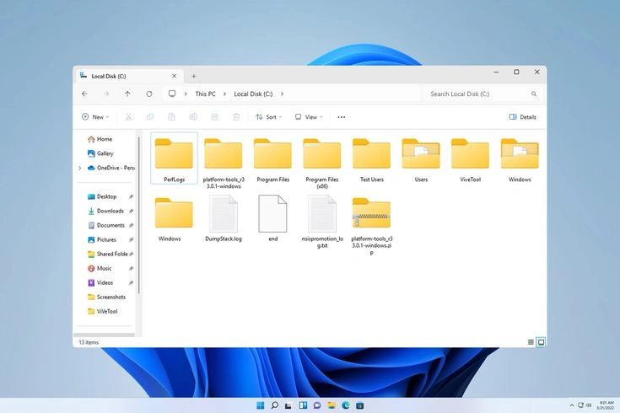Click the navigation pane vertical scrollbar
The width and height of the screenshot is (620, 413).
139,216
